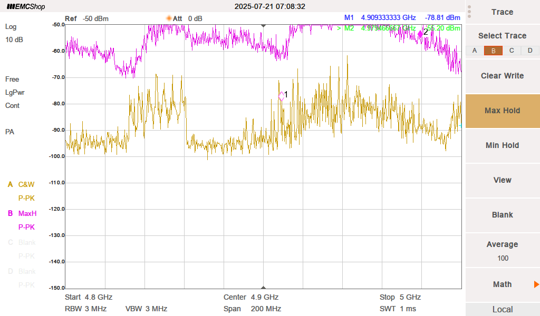Select trace D in Select Trace
The width and height of the screenshot is (540, 316).
click(x=530, y=51)
